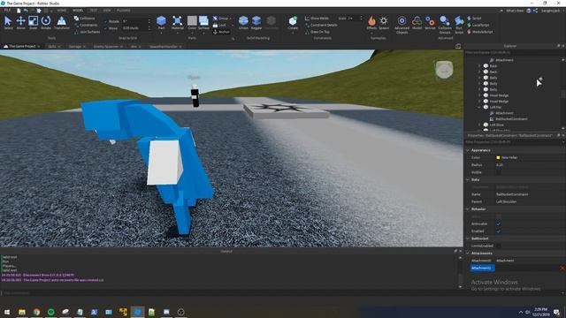Clear Attachment1 with the red X
566x318 pixels.
click(x=562, y=268)
